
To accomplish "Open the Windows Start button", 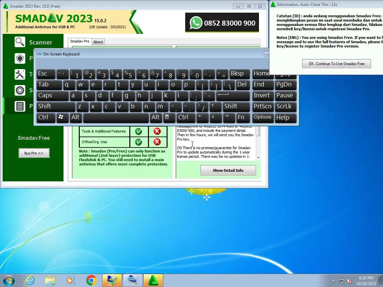I will [9, 280].
